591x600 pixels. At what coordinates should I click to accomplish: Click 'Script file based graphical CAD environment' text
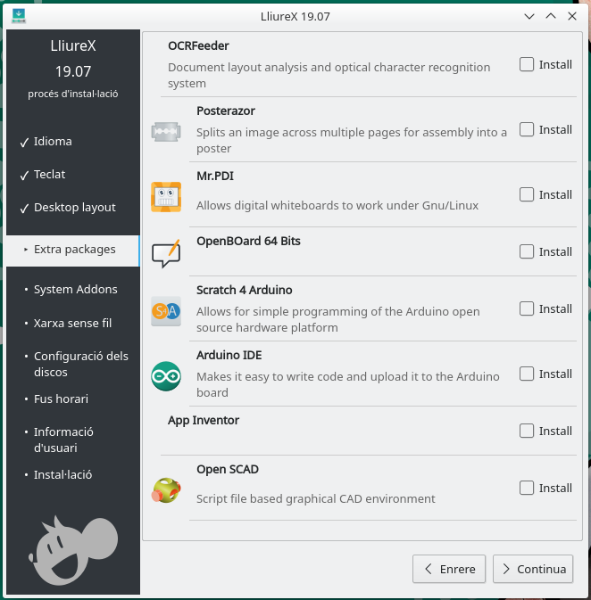pyautogui.click(x=316, y=498)
